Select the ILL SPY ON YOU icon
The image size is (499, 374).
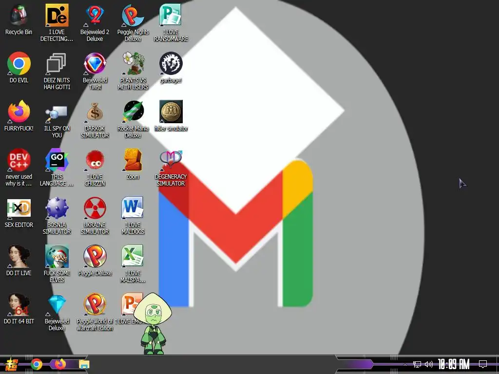(57, 113)
